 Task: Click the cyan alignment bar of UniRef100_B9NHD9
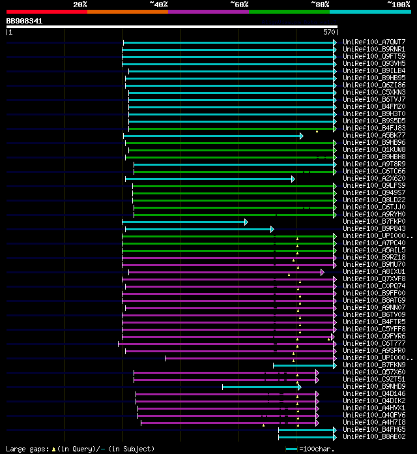[262, 387]
